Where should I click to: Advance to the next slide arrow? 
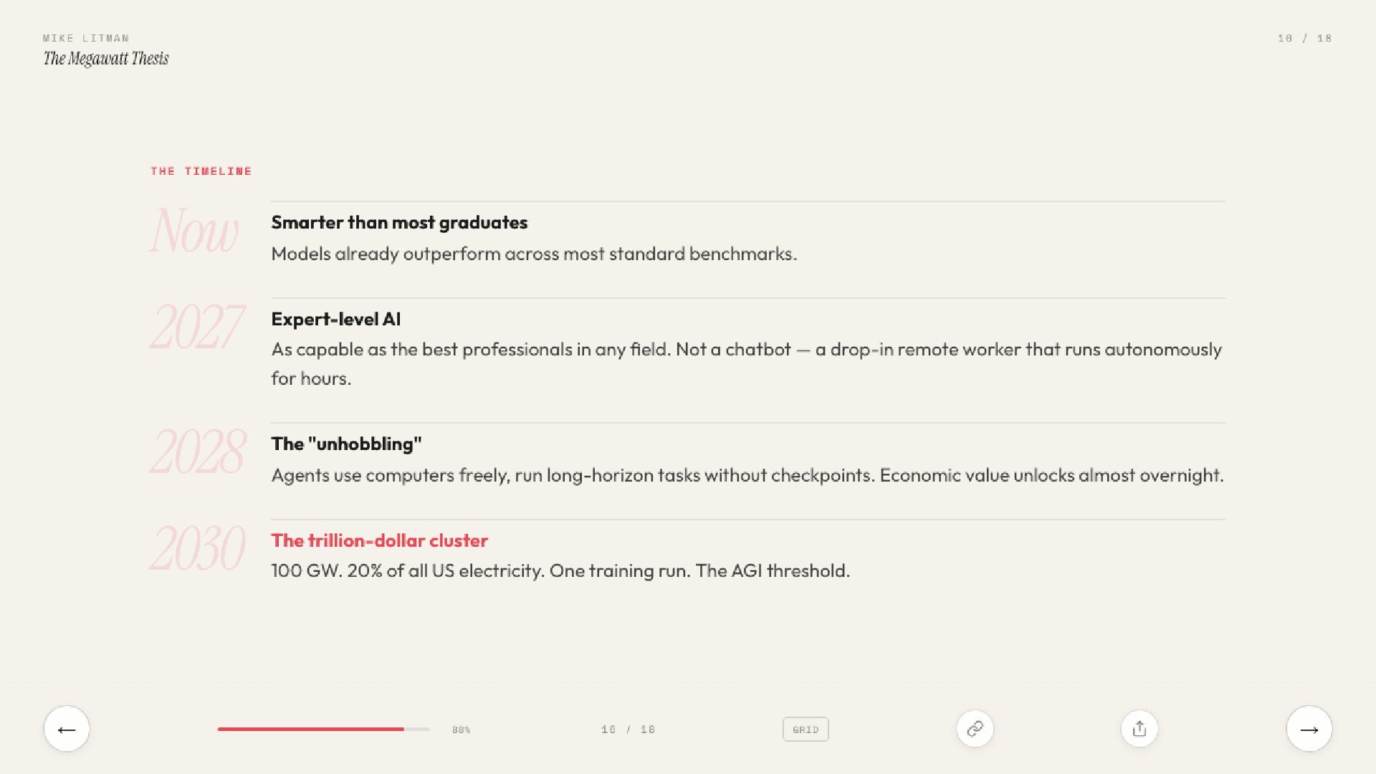1309,729
